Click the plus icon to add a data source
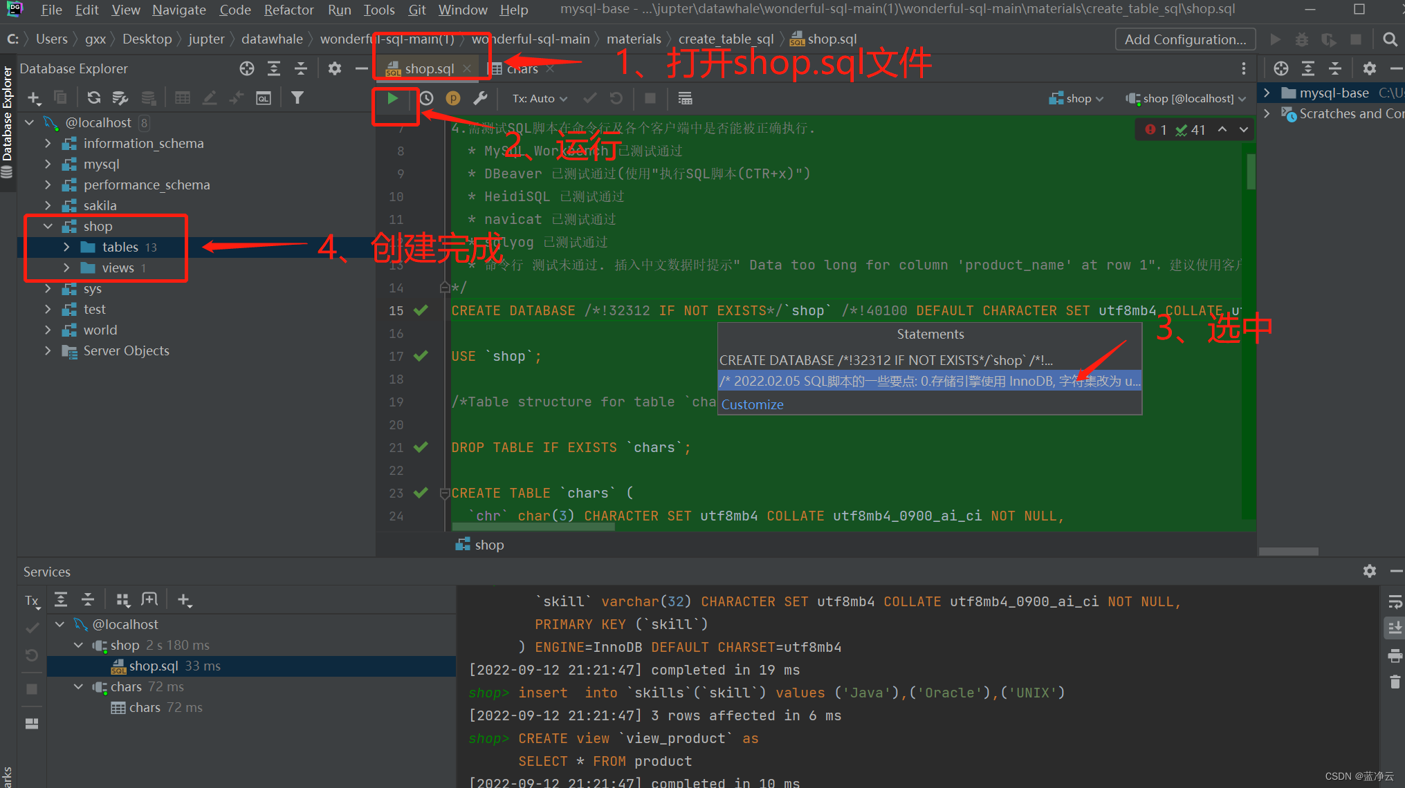The image size is (1405, 788). (34, 98)
